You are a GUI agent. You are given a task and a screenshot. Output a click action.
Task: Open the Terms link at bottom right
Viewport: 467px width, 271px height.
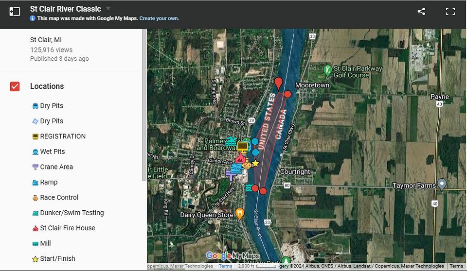point(456,266)
